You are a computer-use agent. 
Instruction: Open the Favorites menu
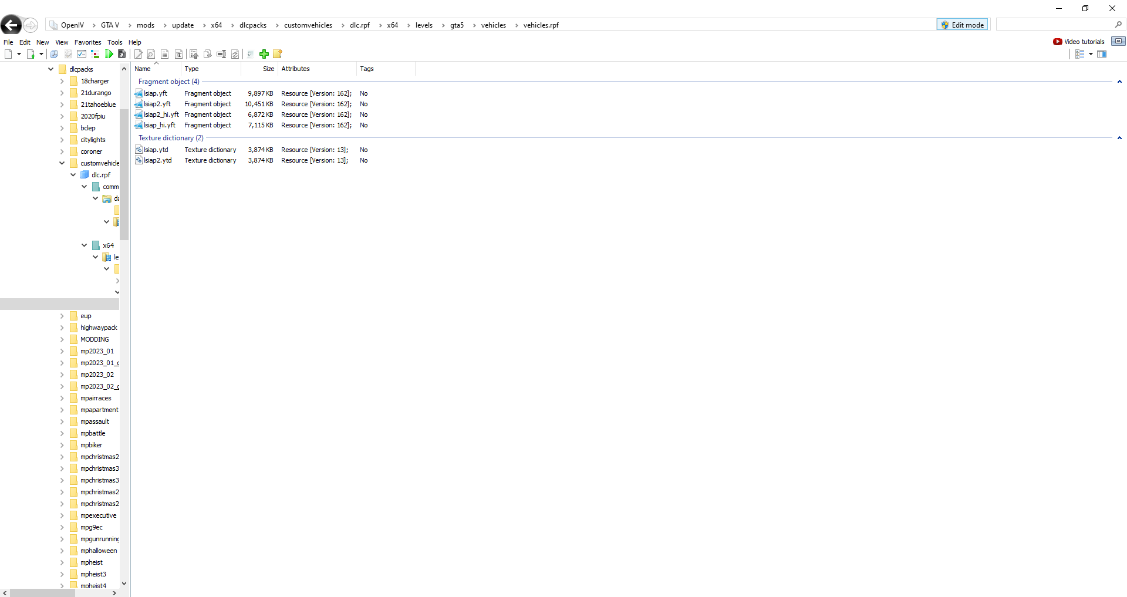pyautogui.click(x=87, y=42)
